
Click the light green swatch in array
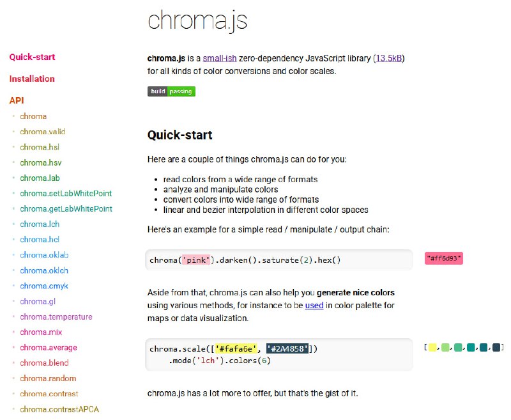coord(445,348)
